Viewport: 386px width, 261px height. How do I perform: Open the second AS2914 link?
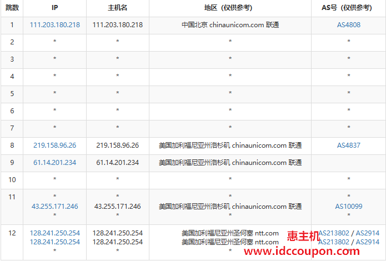[368, 242]
